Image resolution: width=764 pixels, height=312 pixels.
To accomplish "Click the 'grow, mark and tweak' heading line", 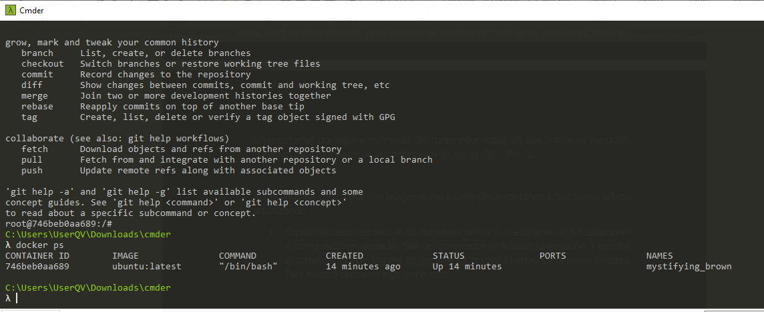I will (x=112, y=43).
